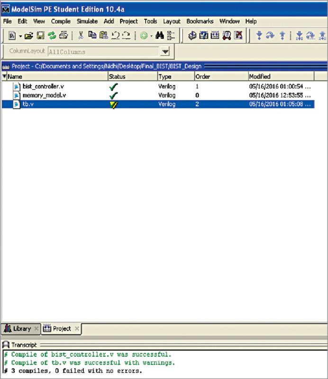
Task: Click the green Reload icon
Action: pos(52,36)
